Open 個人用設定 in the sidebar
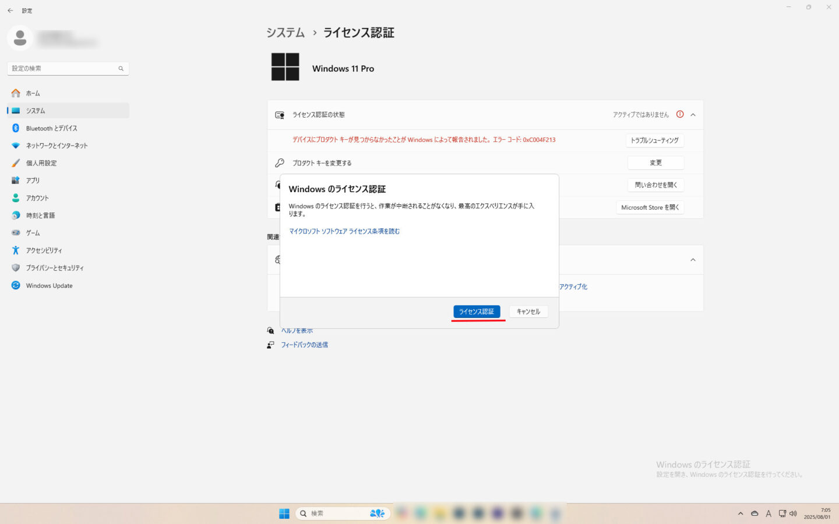839x524 pixels. pyautogui.click(x=68, y=163)
